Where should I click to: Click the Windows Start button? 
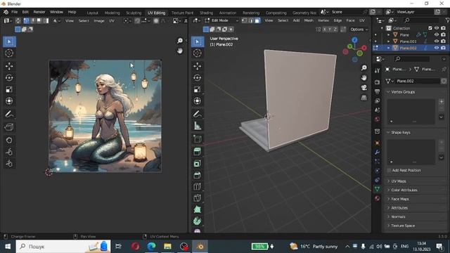pos(8,247)
